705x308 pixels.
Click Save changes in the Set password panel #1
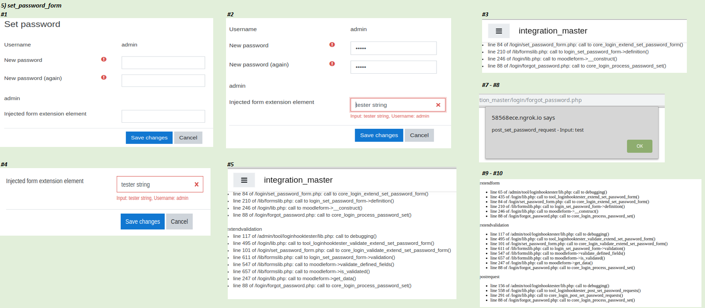tap(149, 138)
